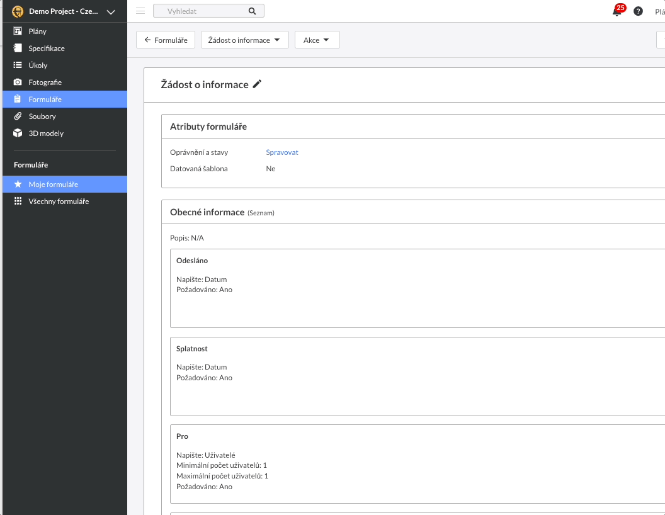This screenshot has width=665, height=515.
Task: Click the Formuláře sidebar section heading
Action: click(x=31, y=164)
